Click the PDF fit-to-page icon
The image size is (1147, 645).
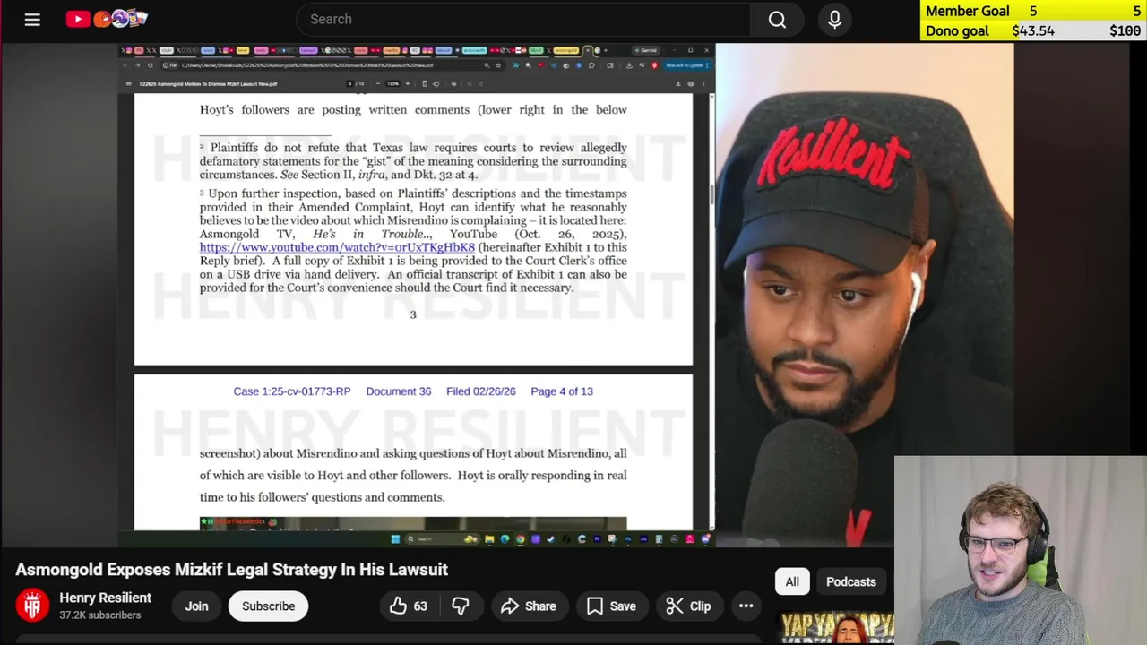tap(425, 84)
